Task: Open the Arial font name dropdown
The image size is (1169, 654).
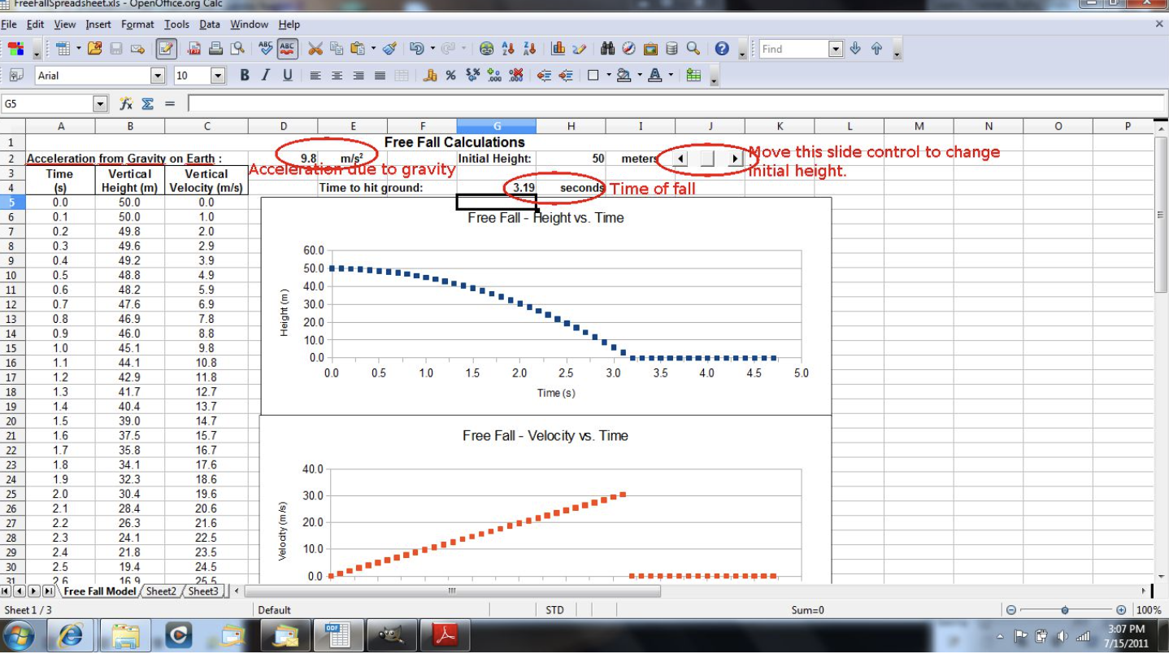Action: coord(158,76)
